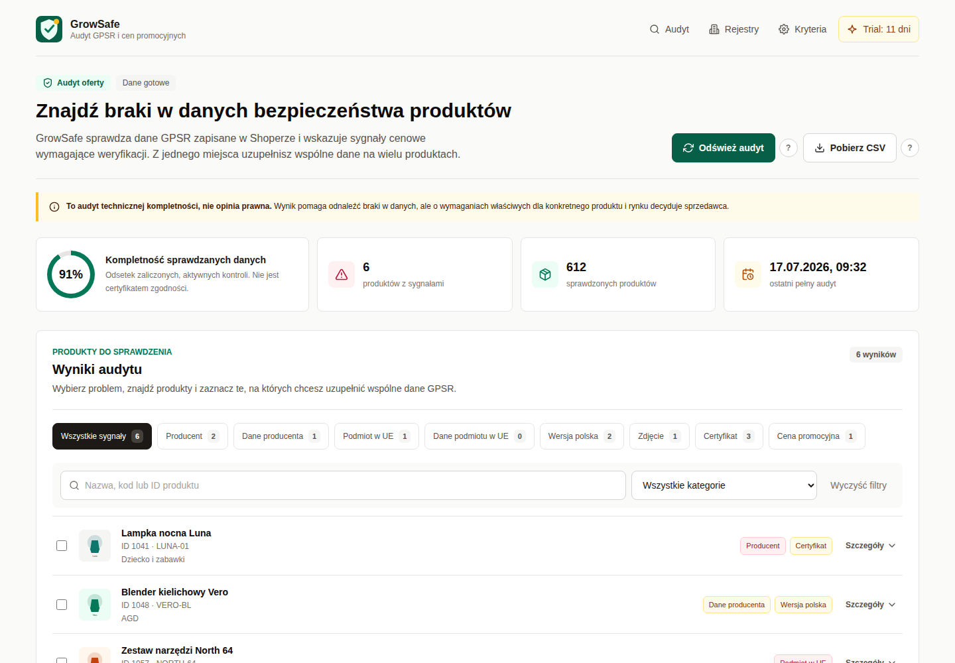955x663 pixels.
Task: Click the Lampka nocna Luna title
Action: [166, 533]
